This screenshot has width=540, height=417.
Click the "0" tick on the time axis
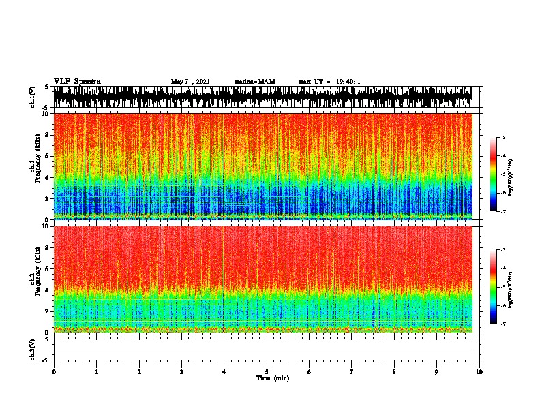coord(54,372)
